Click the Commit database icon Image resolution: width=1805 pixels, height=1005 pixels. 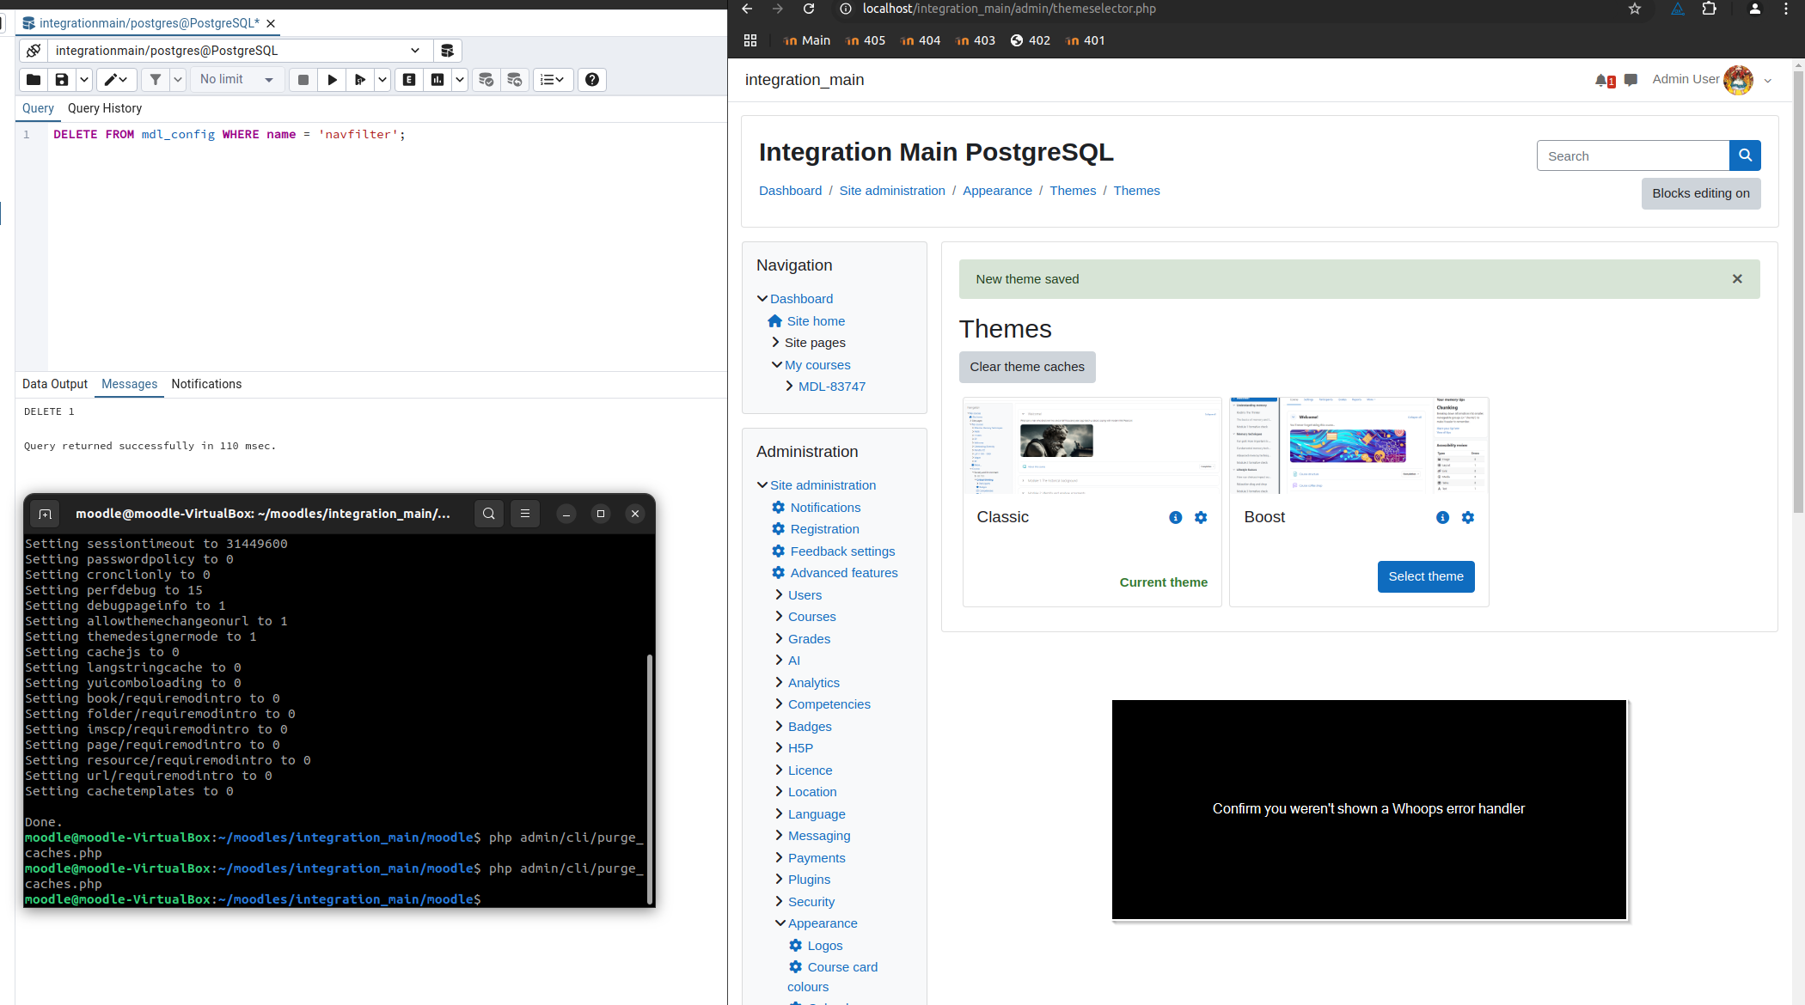tap(486, 80)
